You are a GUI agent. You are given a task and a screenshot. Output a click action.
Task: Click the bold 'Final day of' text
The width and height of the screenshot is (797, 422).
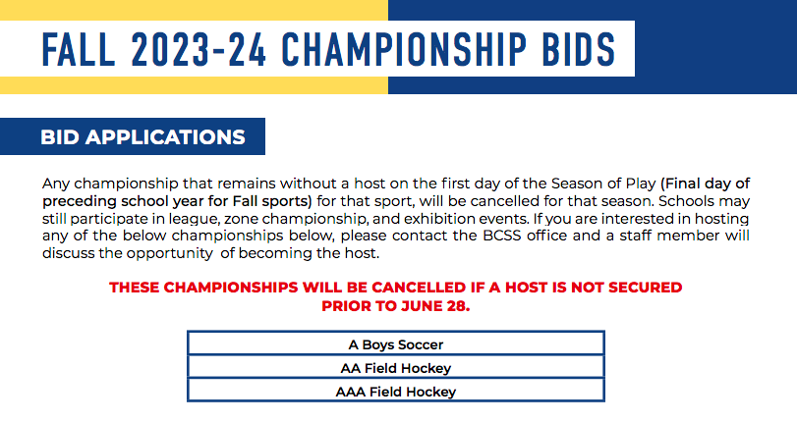(706, 184)
